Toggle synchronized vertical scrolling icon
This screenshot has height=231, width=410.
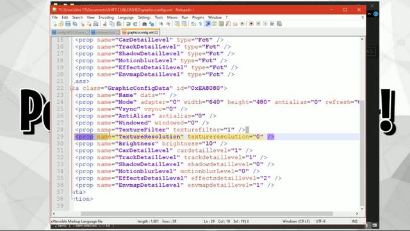177,24
